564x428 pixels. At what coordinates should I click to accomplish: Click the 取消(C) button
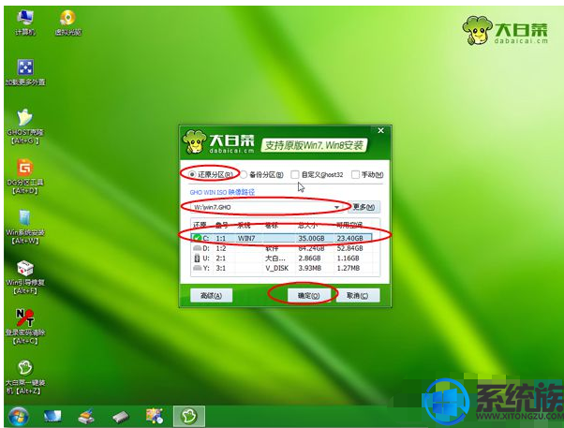[x=357, y=296]
